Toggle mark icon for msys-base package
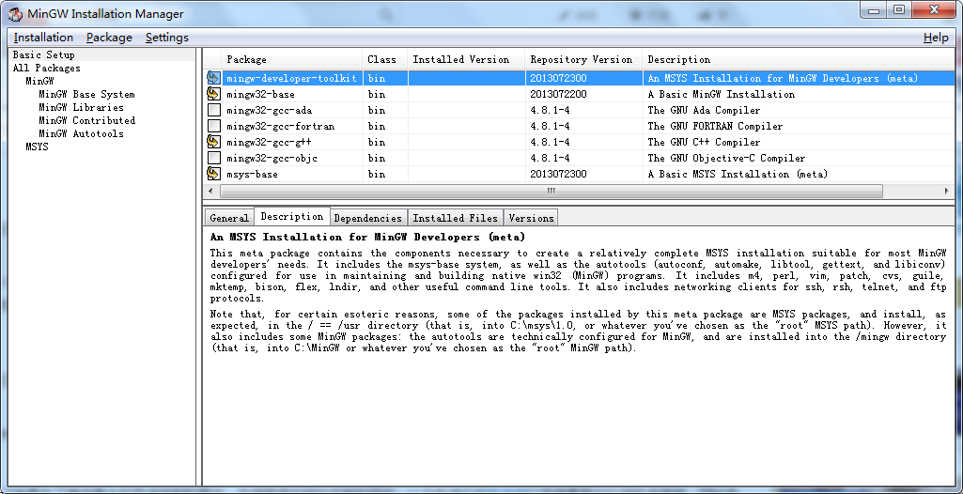This screenshot has width=963, height=494. pos(213,174)
